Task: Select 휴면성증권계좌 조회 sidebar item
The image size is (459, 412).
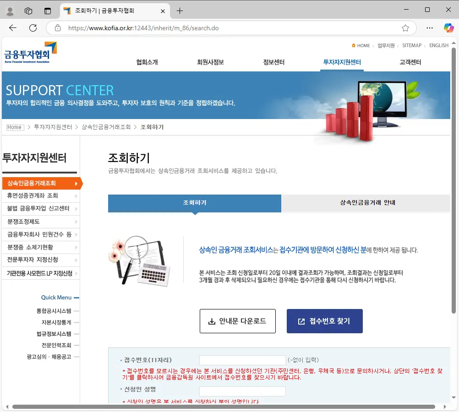Action: pyautogui.click(x=41, y=195)
